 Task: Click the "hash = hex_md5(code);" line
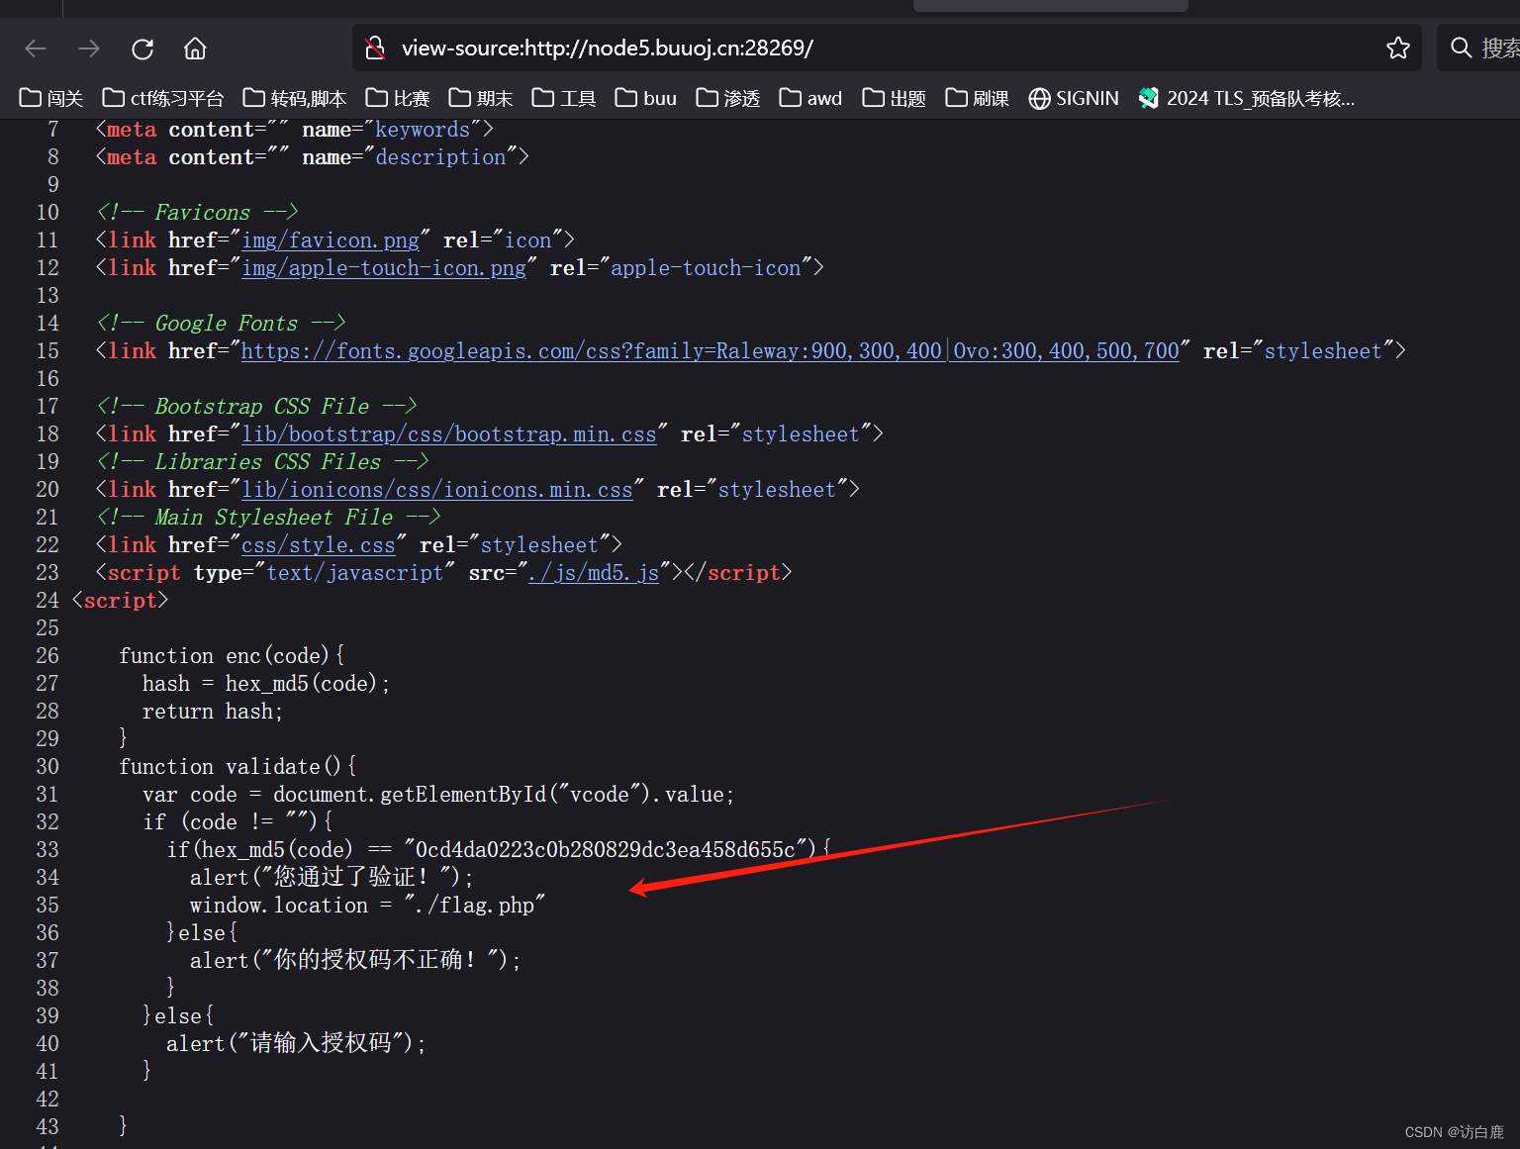tap(266, 684)
